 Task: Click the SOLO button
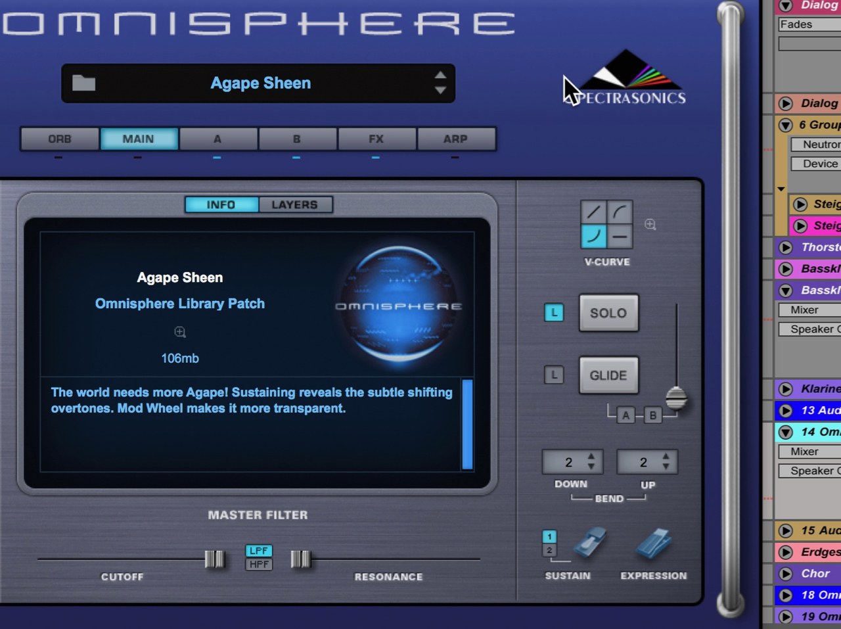point(608,313)
